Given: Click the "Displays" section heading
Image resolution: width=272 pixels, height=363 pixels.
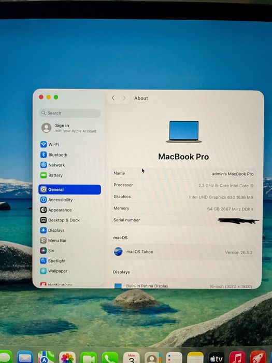Looking at the screenshot, I should tap(121, 272).
